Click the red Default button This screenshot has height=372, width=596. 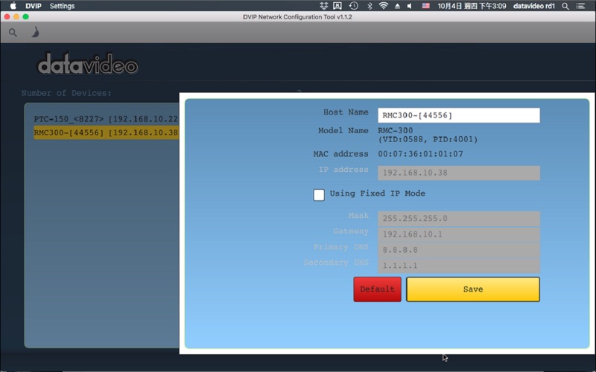[377, 289]
